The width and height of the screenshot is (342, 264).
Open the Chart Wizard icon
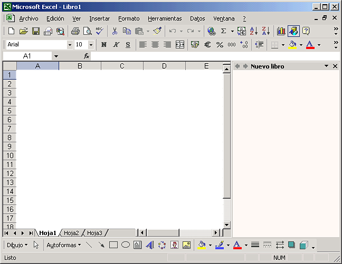(x=281, y=31)
